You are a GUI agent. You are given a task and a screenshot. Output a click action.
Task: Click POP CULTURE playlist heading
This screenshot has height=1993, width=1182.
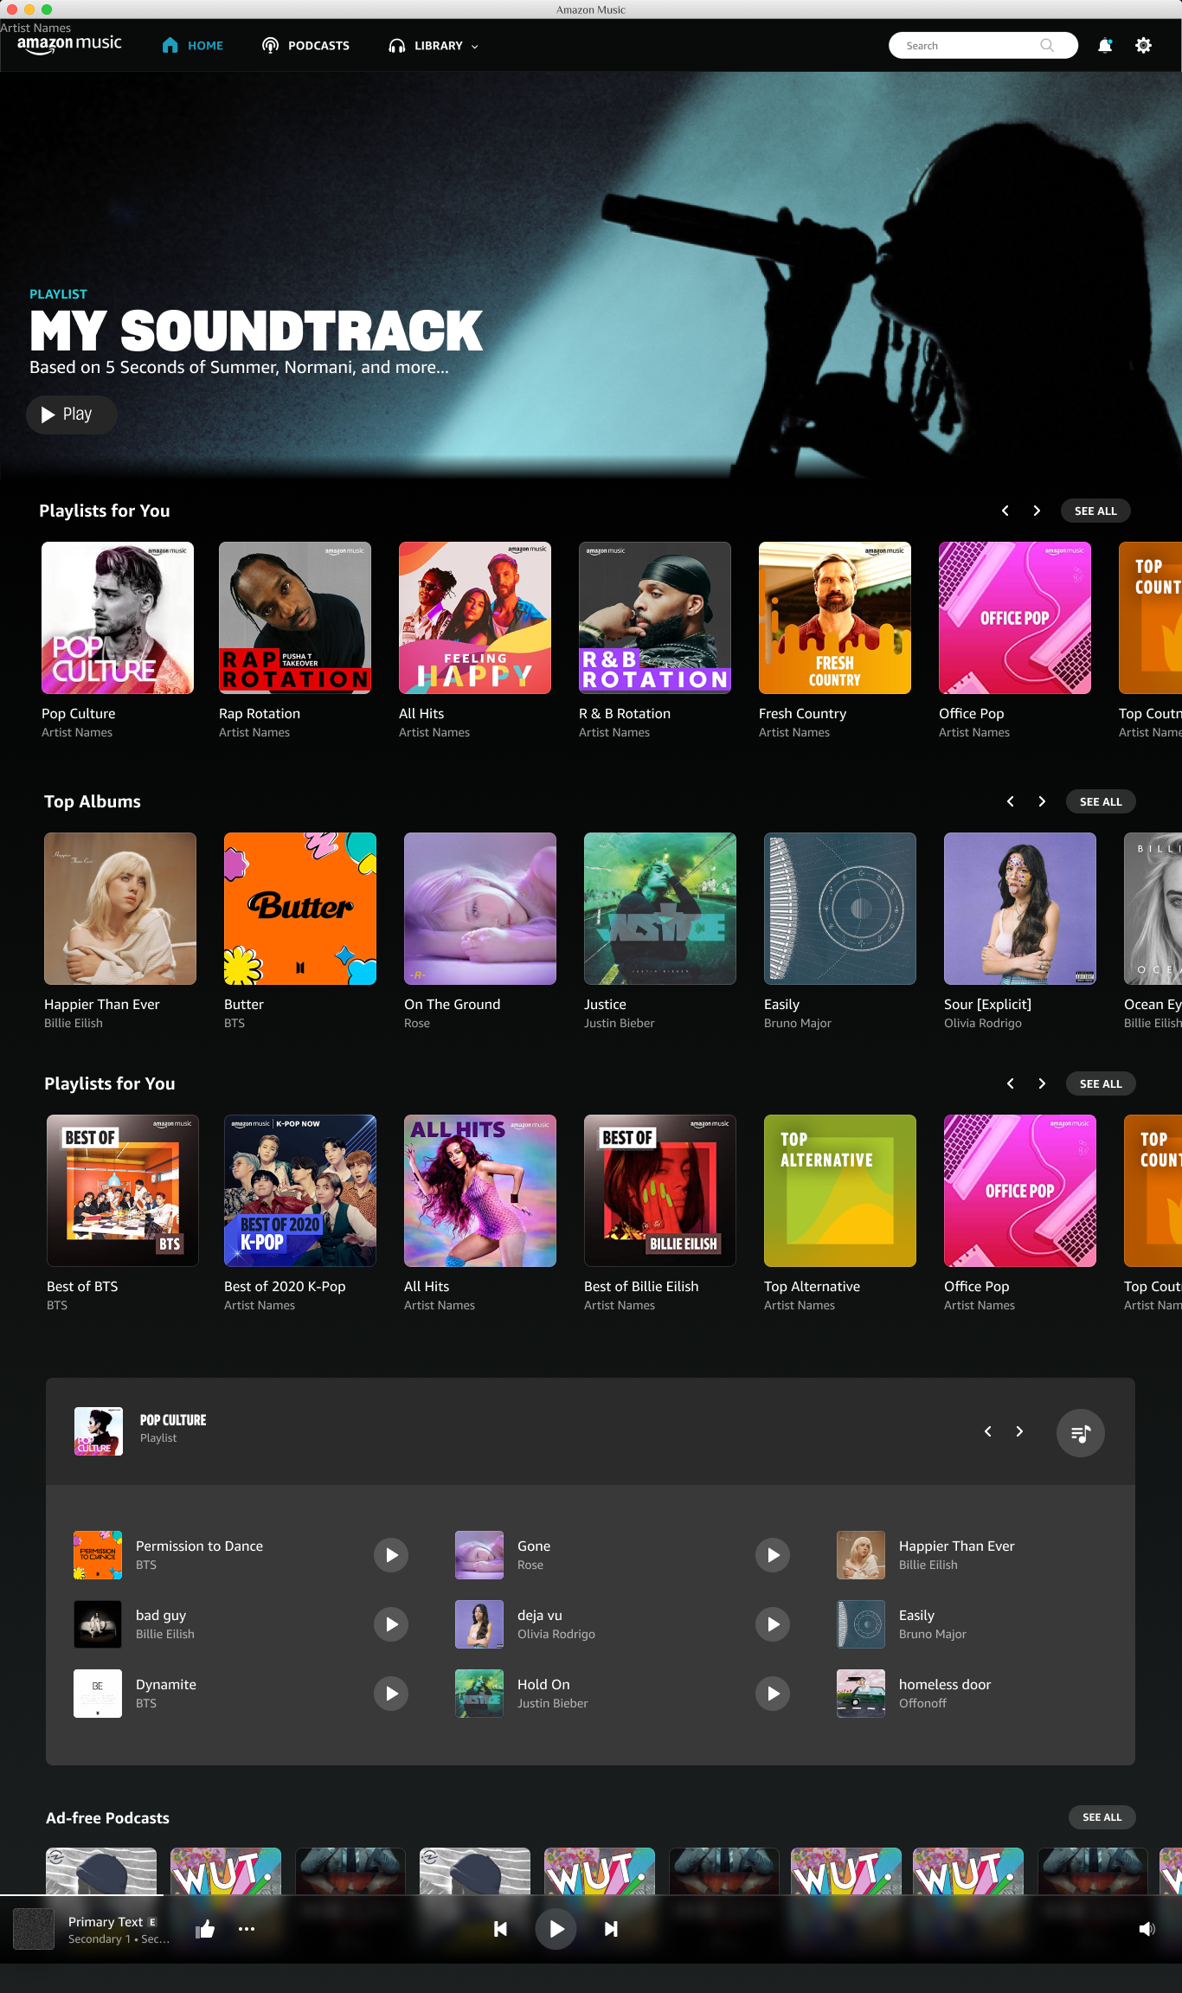(x=173, y=1420)
